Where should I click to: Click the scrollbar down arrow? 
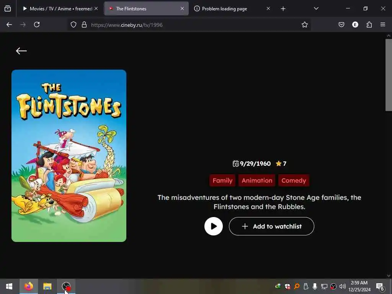389,276
